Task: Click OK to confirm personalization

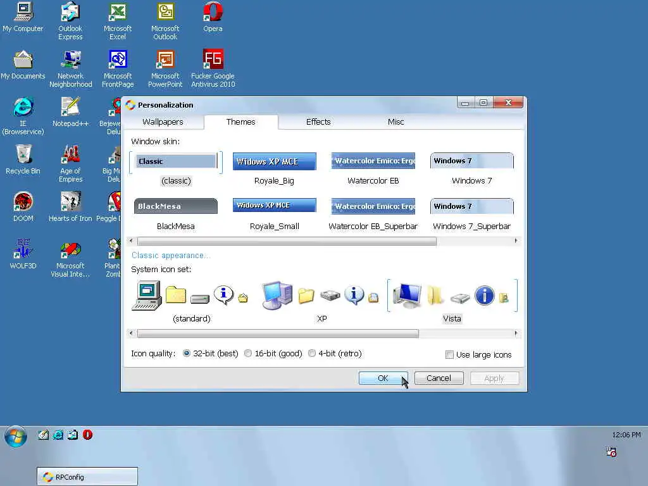Action: click(x=383, y=378)
